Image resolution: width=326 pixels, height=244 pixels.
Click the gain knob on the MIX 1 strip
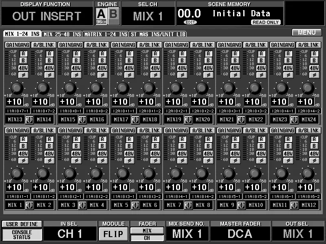(x=17, y=174)
